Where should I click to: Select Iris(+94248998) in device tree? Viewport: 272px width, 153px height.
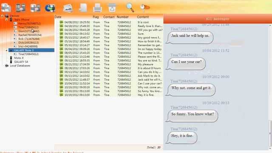[x=28, y=46]
